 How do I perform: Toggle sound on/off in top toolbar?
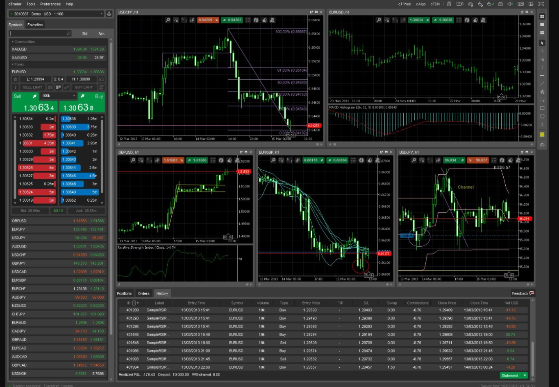coord(510,4)
